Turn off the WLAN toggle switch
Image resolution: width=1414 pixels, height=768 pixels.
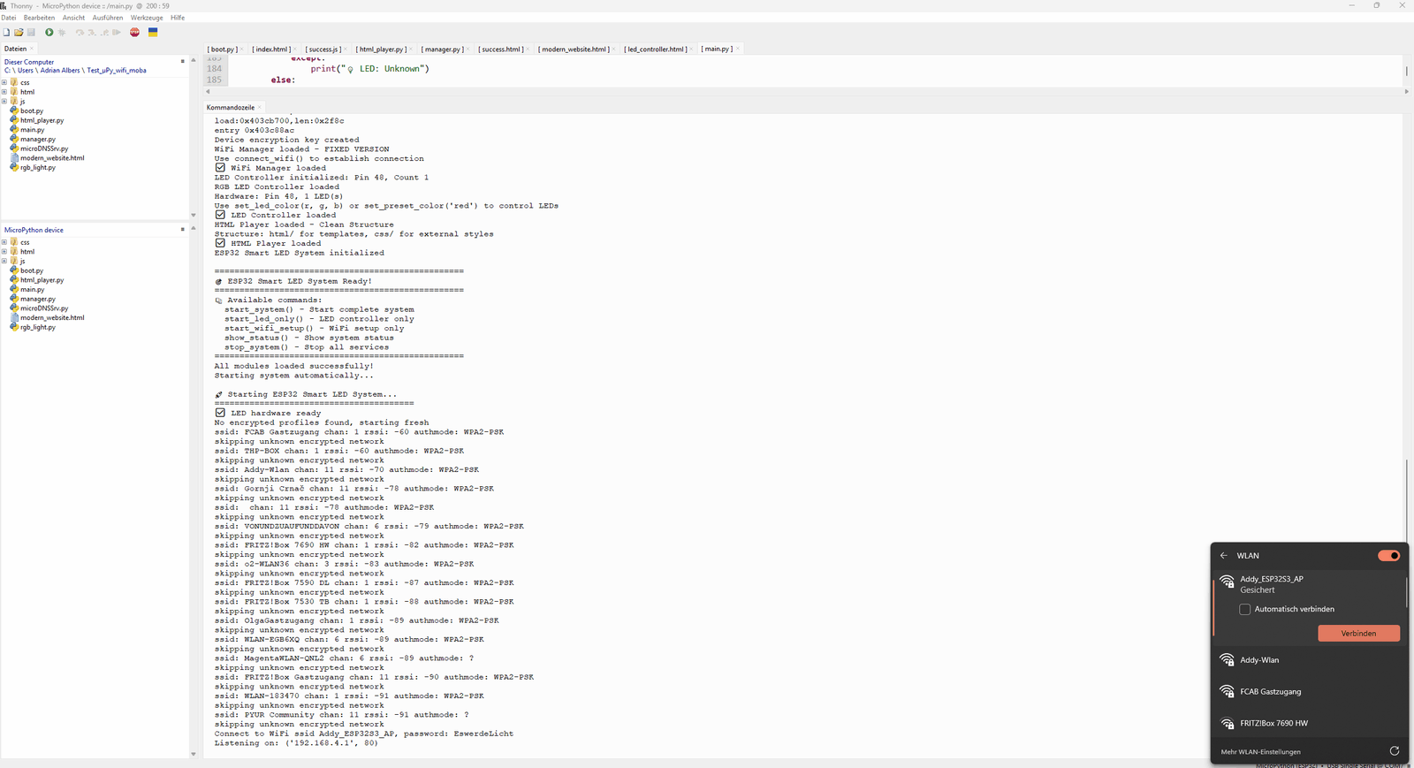[x=1388, y=556]
